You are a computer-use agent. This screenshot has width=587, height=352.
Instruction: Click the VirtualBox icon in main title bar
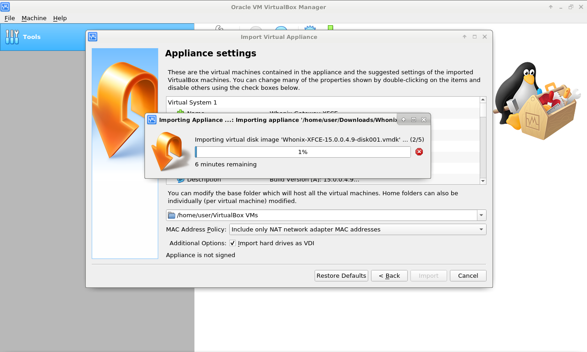6,7
